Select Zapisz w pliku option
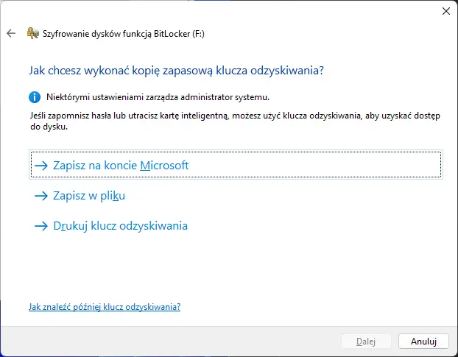Screen dimensions: 458x357 236,195
